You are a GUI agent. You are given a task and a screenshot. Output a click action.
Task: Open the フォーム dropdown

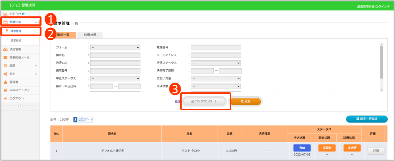coord(115,47)
